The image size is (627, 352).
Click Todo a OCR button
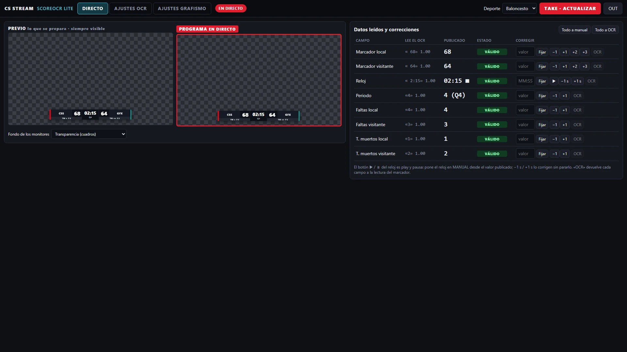(x=605, y=30)
